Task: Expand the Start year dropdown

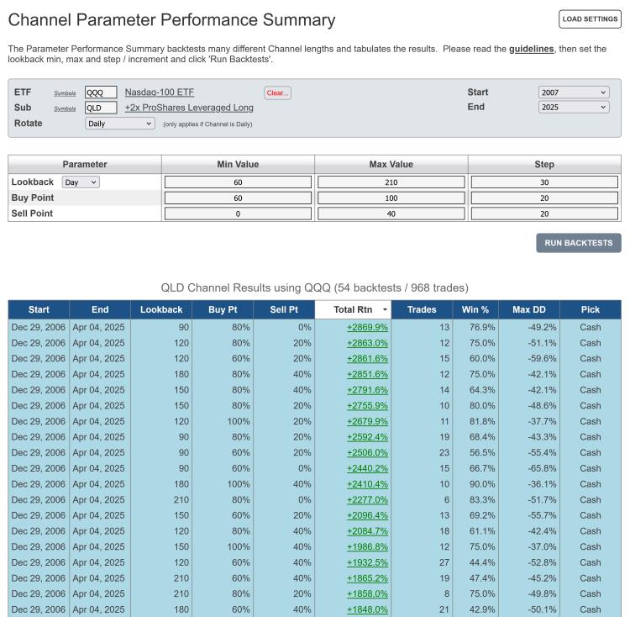Action: click(574, 92)
